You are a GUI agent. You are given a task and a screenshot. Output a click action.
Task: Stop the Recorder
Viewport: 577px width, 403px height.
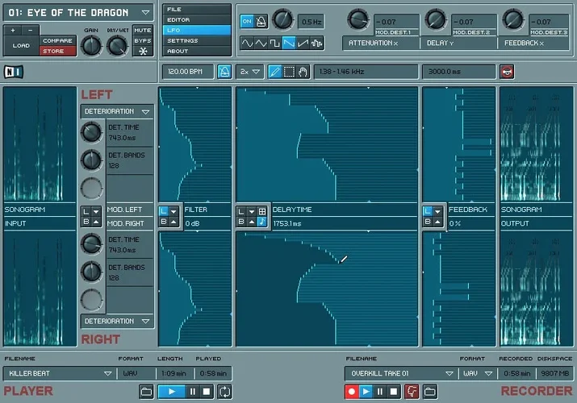click(394, 392)
